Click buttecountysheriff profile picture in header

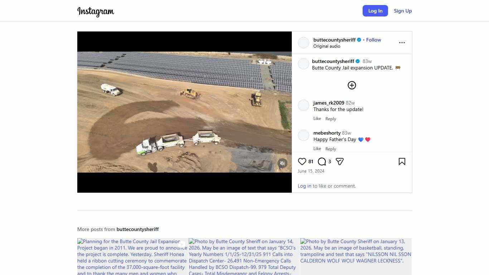point(304,43)
